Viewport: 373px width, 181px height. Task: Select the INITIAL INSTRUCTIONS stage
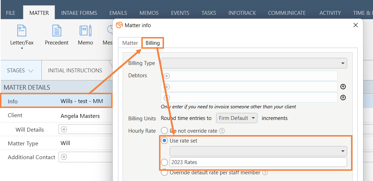75,70
